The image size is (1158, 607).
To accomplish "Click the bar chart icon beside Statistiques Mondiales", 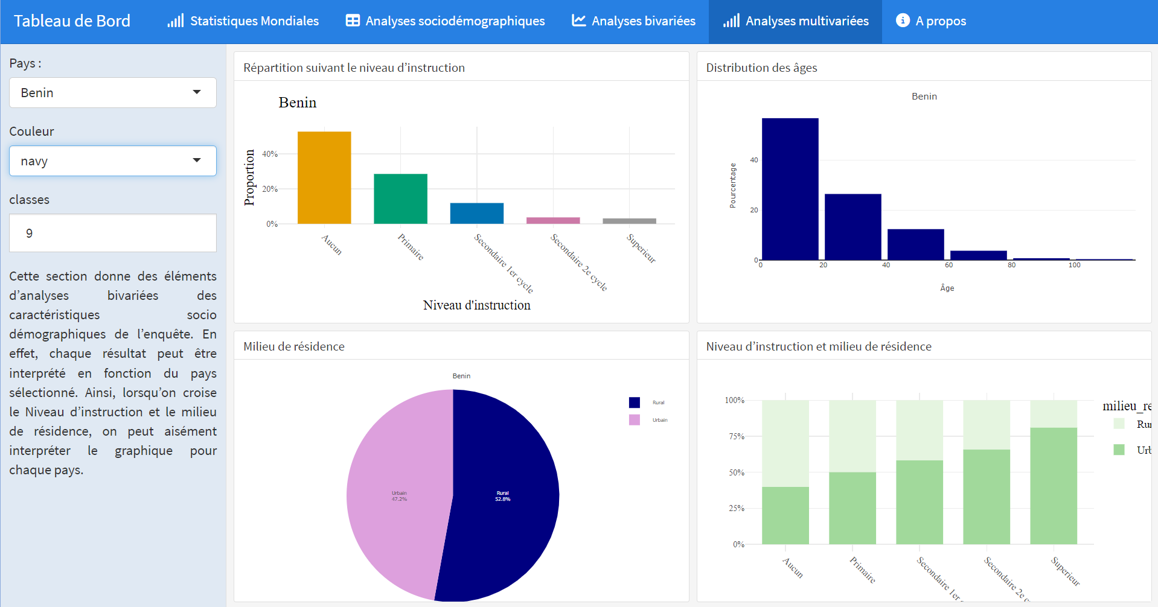I will point(175,21).
